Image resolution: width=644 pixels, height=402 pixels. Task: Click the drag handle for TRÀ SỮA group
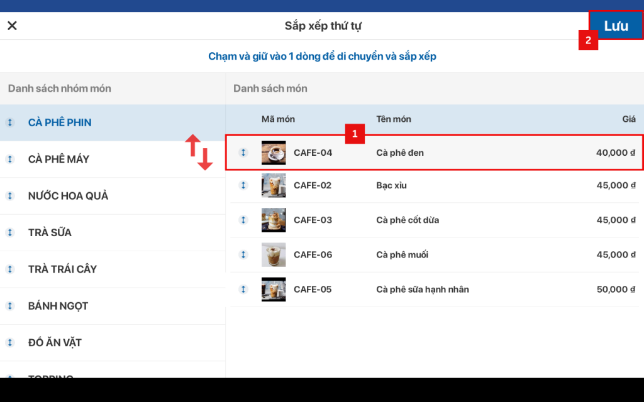10,232
